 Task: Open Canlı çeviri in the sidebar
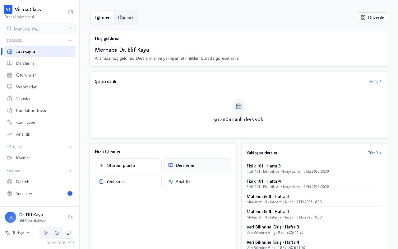pos(39,122)
